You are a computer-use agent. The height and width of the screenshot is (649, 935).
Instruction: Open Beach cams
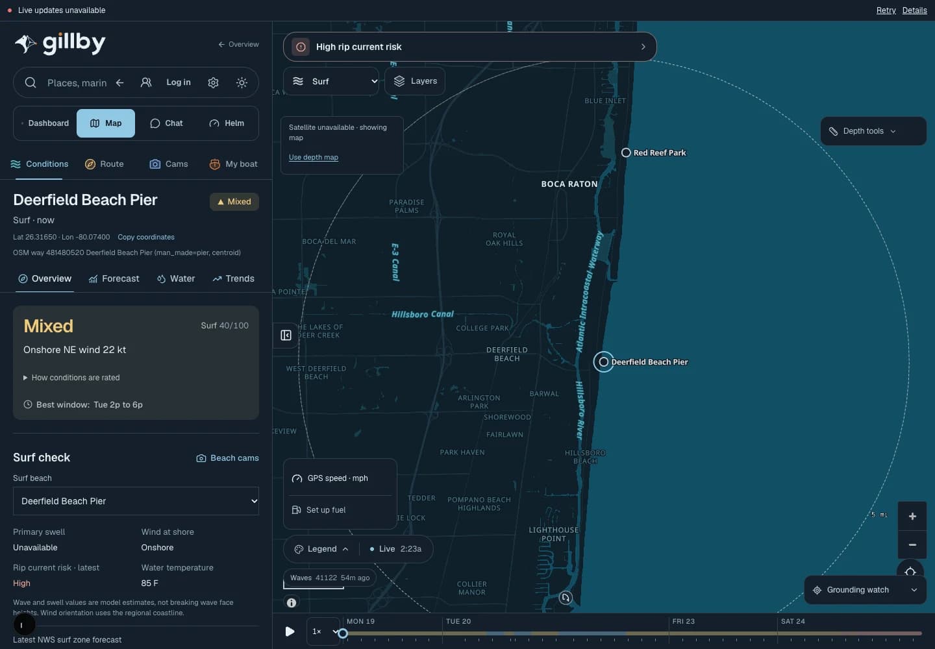click(227, 458)
